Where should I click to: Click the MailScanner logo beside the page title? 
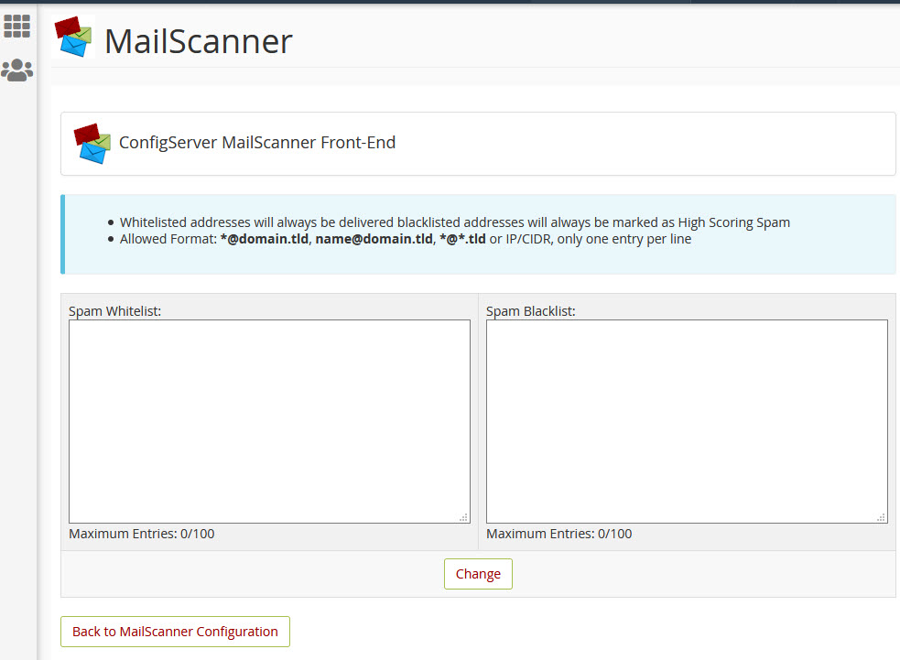tap(73, 37)
